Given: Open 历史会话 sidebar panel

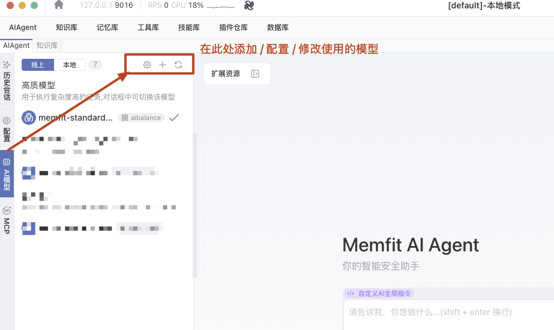Looking at the screenshot, I should (x=7, y=81).
